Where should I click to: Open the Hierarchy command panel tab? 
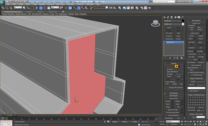tap(172, 17)
